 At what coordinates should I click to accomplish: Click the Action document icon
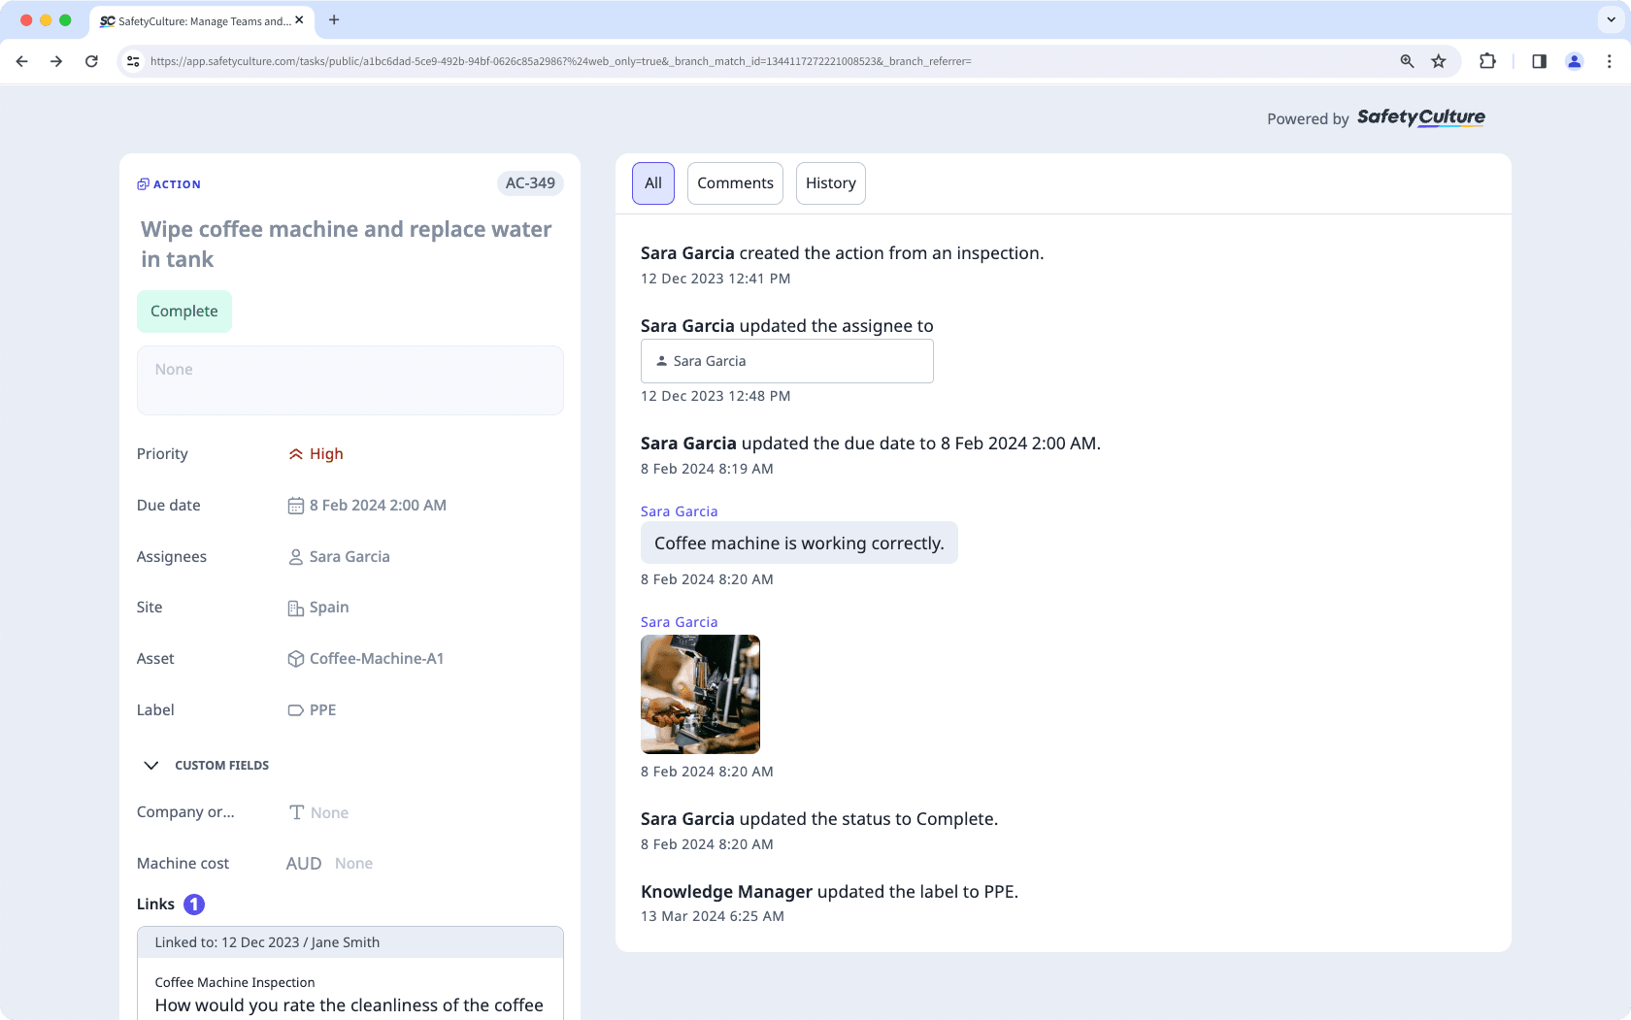143,182
